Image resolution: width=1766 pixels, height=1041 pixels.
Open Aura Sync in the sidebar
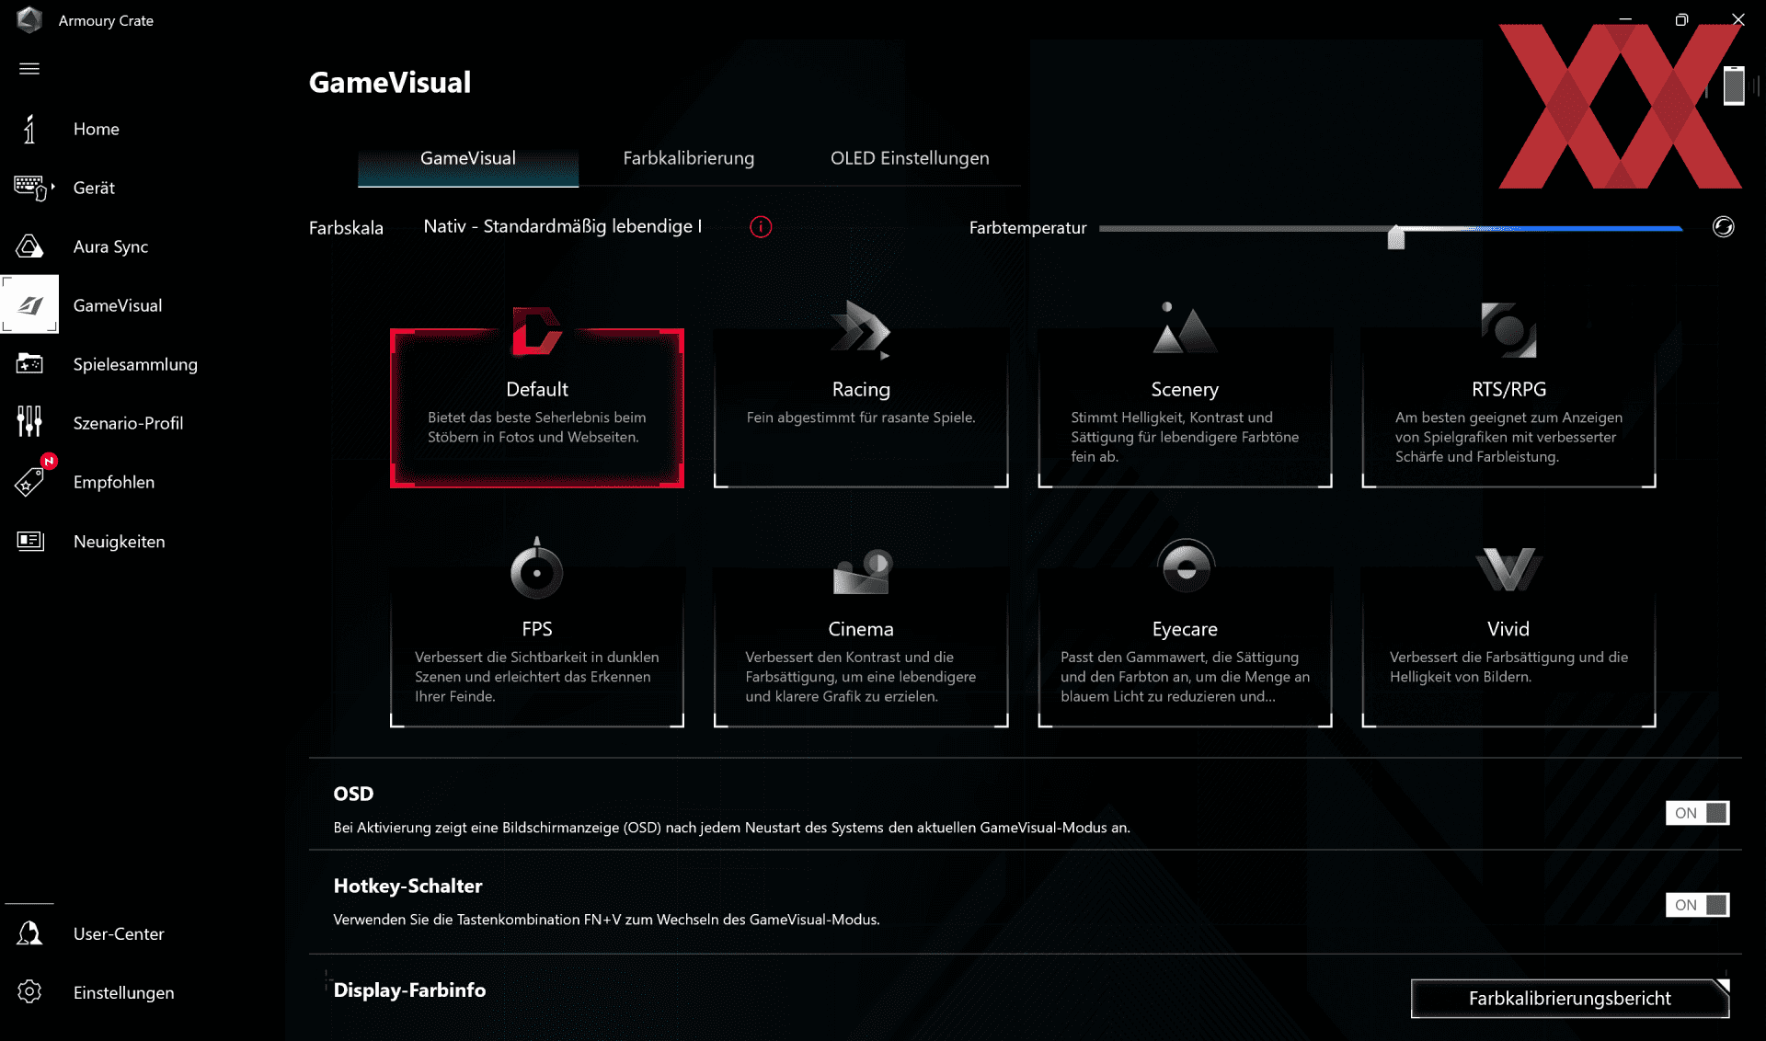tap(110, 246)
